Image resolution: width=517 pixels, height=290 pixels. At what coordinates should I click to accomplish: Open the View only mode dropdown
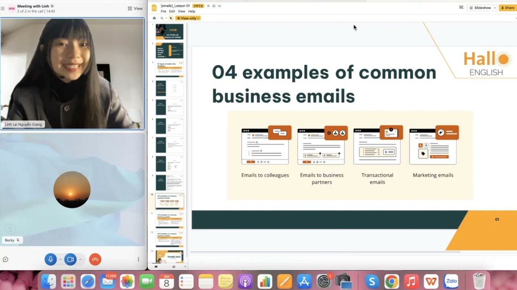[x=188, y=18]
